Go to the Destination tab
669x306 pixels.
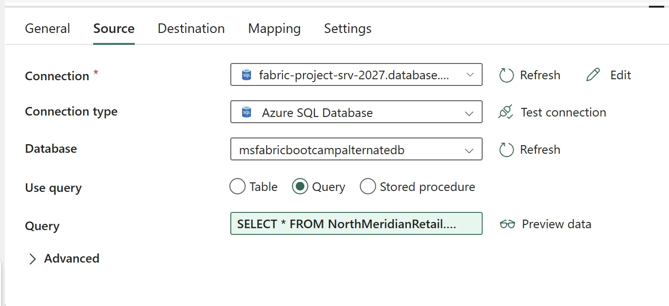[191, 29]
